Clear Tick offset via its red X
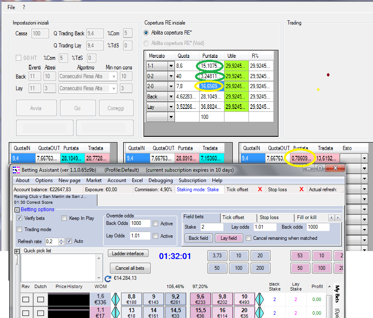373x318 pixels. [260, 189]
